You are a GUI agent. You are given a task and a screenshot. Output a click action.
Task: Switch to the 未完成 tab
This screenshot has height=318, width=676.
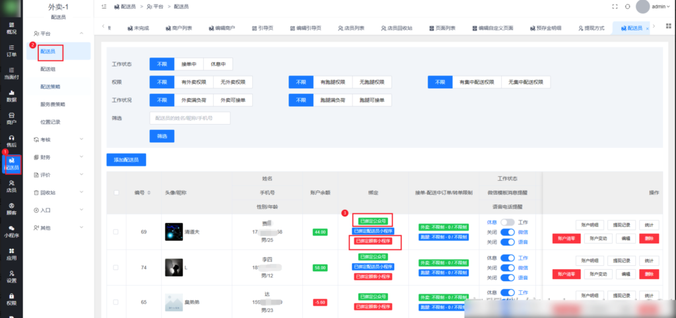138,28
